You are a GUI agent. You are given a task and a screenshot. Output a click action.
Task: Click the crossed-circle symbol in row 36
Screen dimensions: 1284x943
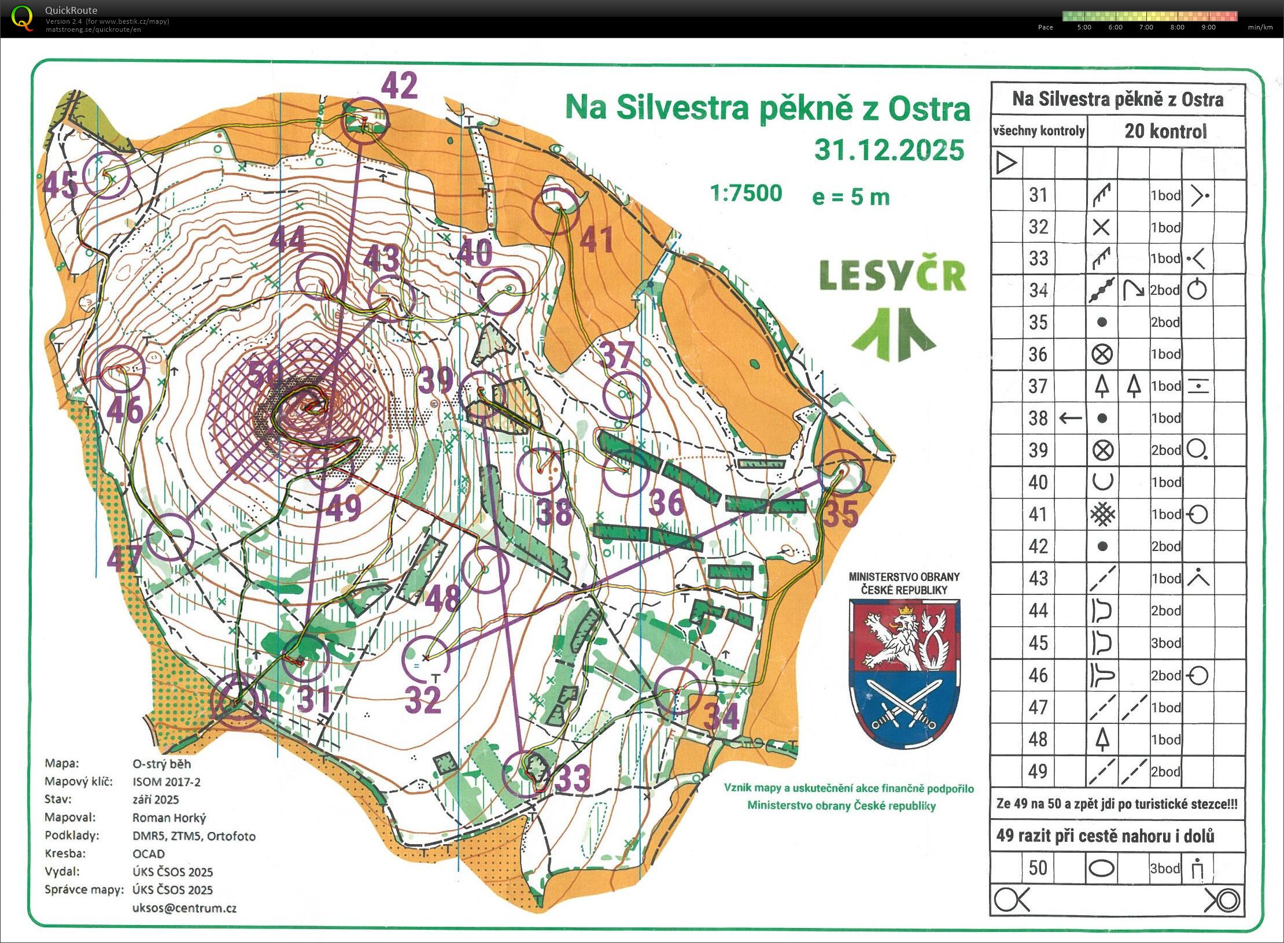click(x=1102, y=354)
